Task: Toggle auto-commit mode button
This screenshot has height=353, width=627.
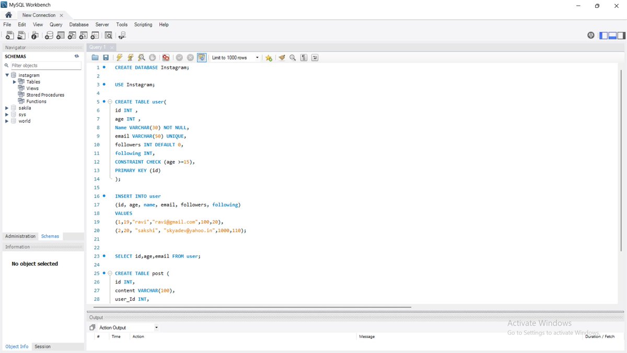Action: (x=202, y=58)
